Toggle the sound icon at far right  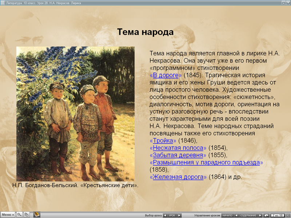288,214
